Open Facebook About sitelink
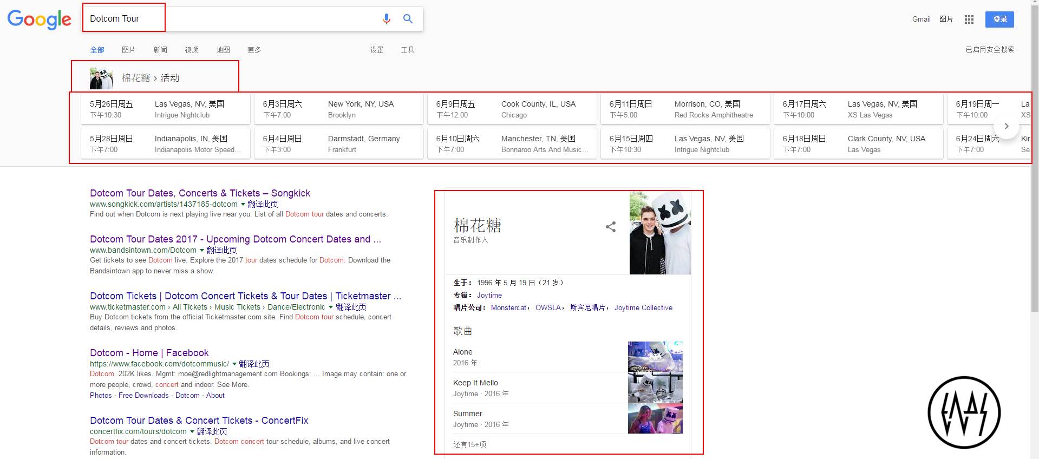Viewport: 1039px width, 459px height. point(215,396)
